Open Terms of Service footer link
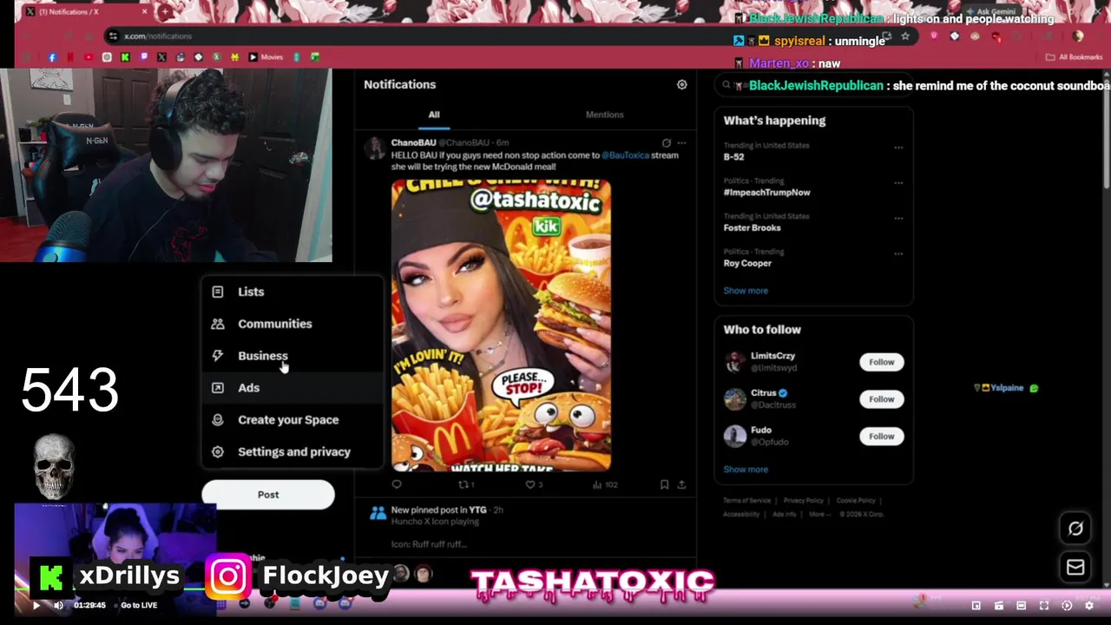1111x625 pixels. (747, 501)
